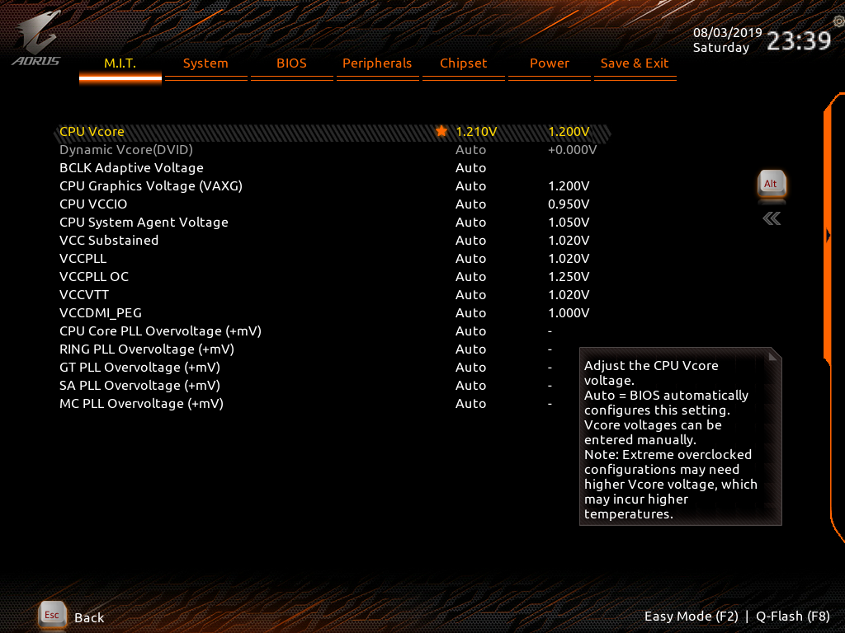Viewport: 845px width, 633px height.
Task: Select the VCCPLL OC label
Action: click(x=94, y=277)
